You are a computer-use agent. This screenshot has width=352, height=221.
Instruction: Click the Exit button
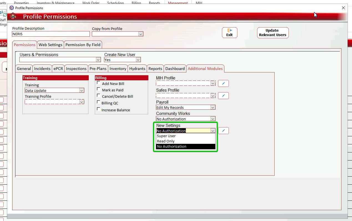pos(229,32)
